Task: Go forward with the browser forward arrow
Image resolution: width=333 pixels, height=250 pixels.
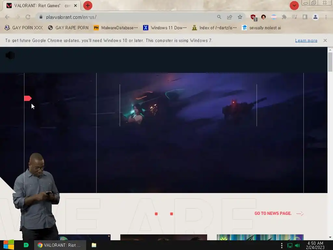Action: tap(18, 17)
